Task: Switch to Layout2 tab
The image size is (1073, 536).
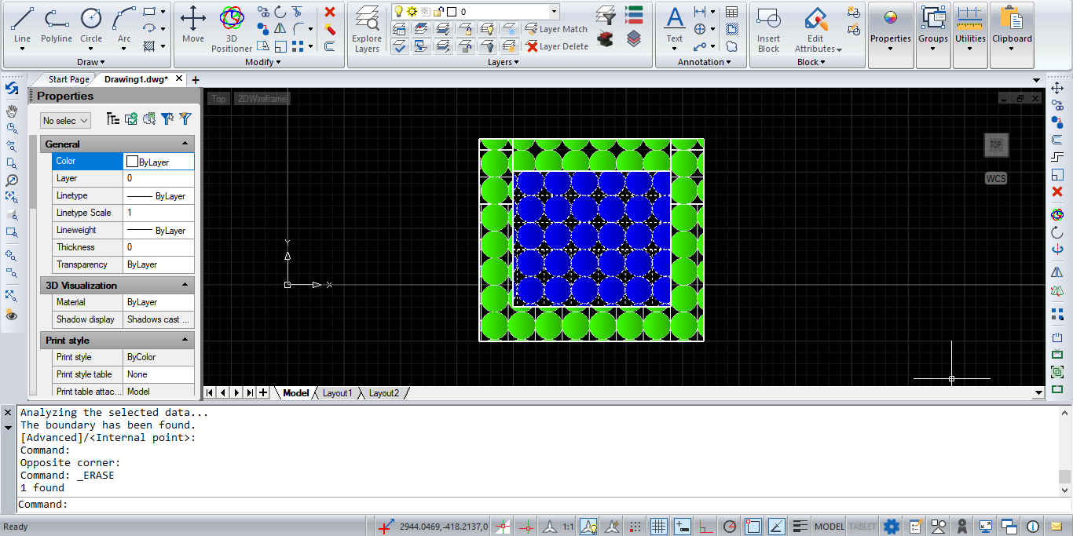Action: (x=384, y=393)
